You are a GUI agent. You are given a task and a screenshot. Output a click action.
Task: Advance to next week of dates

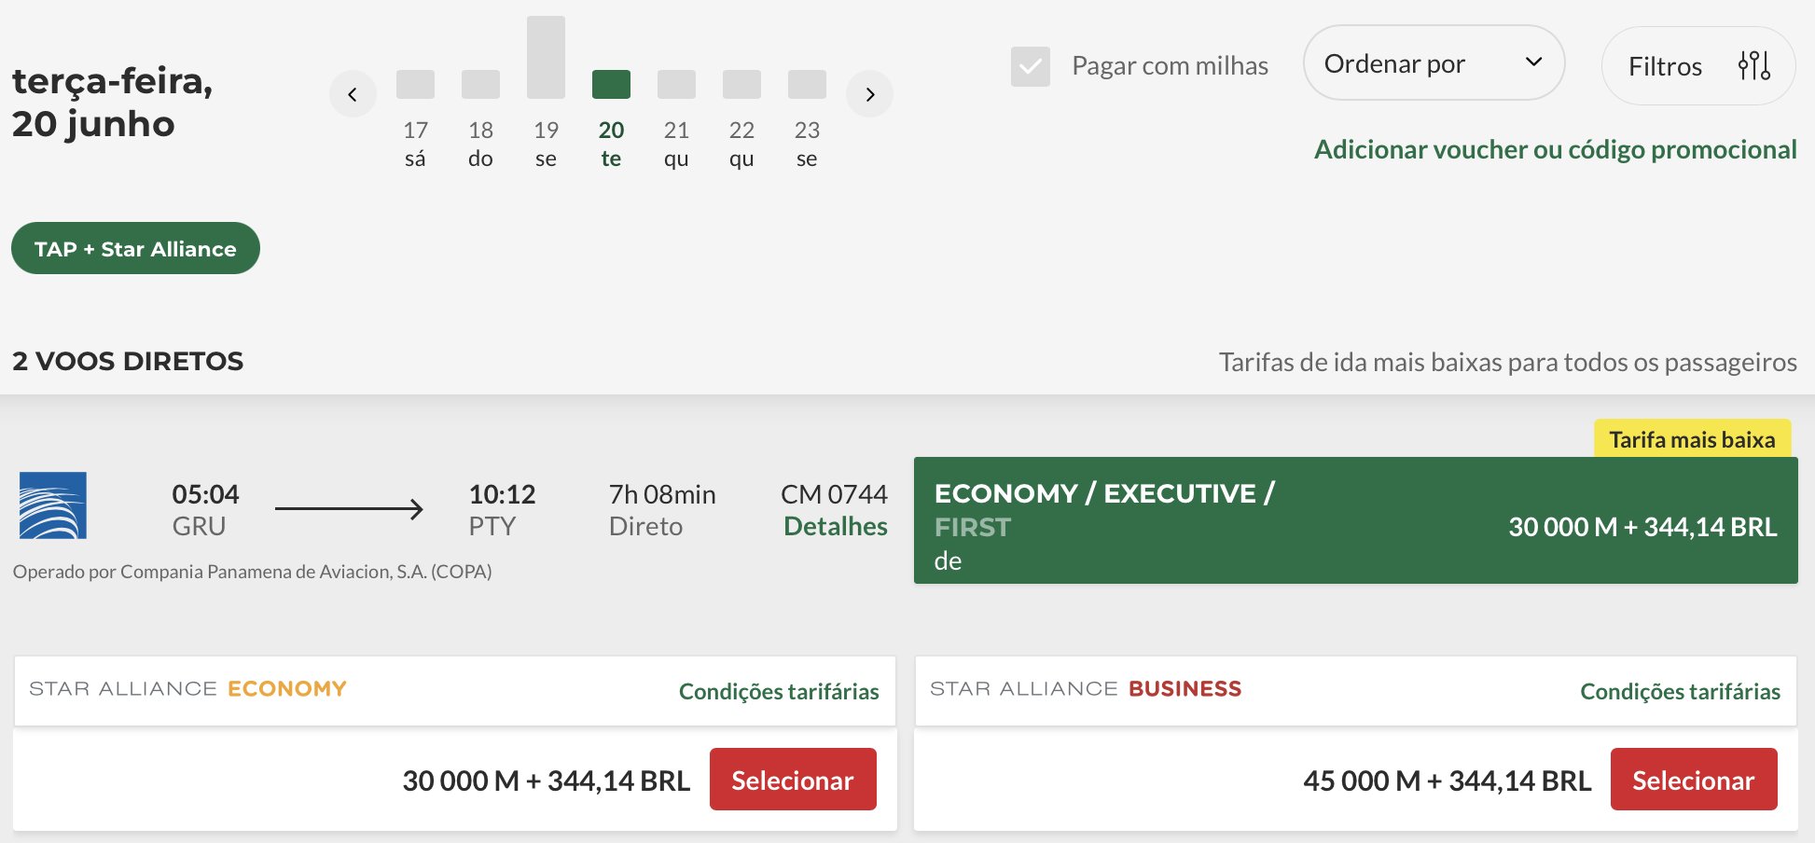(869, 94)
